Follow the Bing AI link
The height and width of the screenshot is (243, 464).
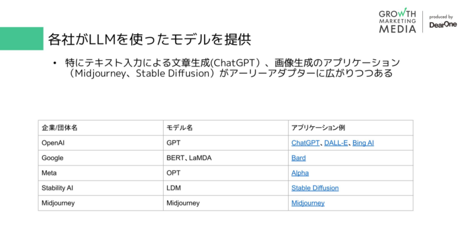[x=363, y=142]
